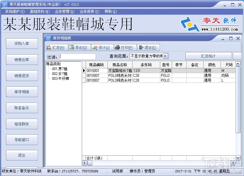Click the size cell L
Image resolution: width=244 pixels, height=176 pixels.
pos(228,80)
